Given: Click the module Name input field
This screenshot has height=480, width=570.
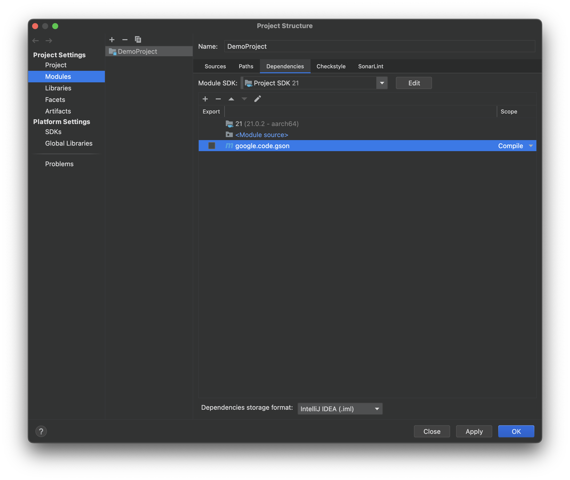Looking at the screenshot, I should (379, 46).
